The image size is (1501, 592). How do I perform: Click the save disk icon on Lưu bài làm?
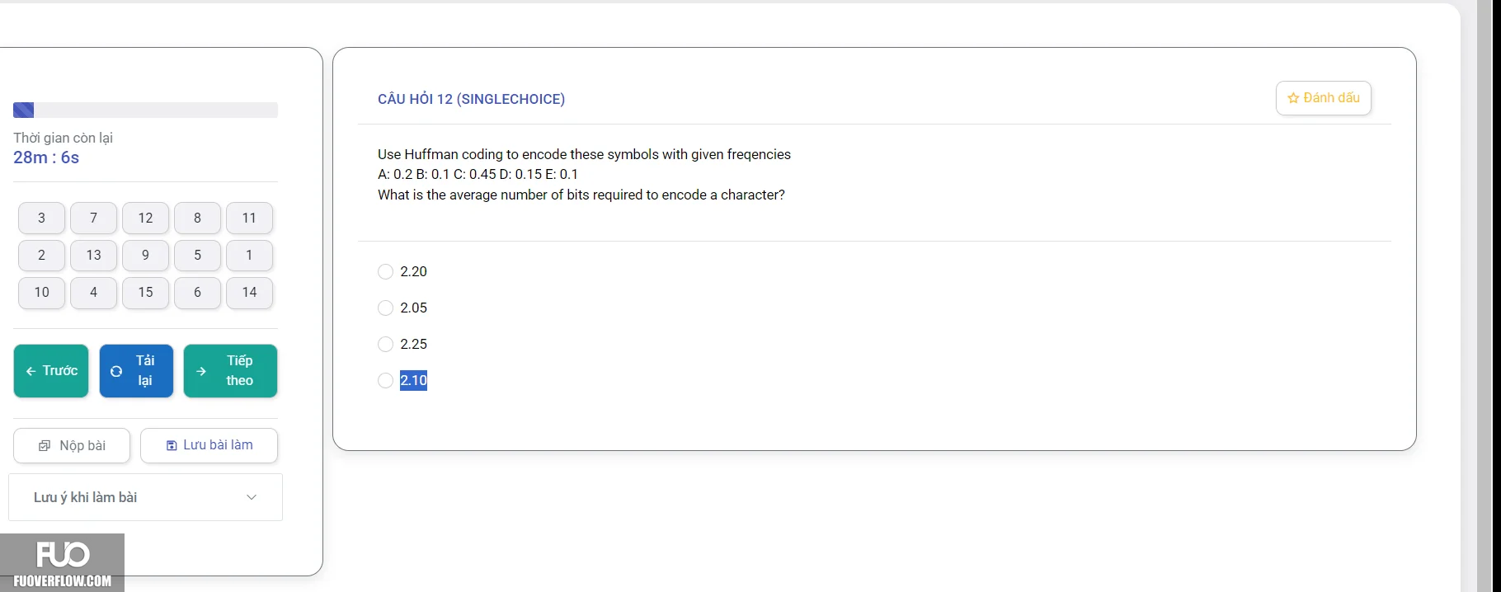coord(172,445)
